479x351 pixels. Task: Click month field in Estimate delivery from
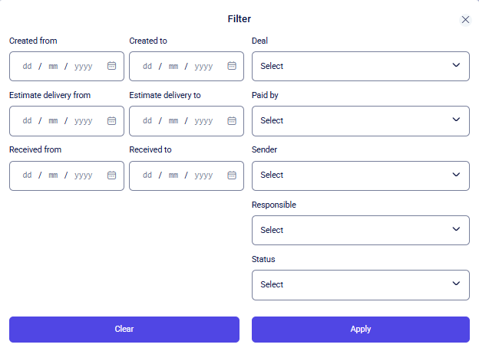pos(53,120)
